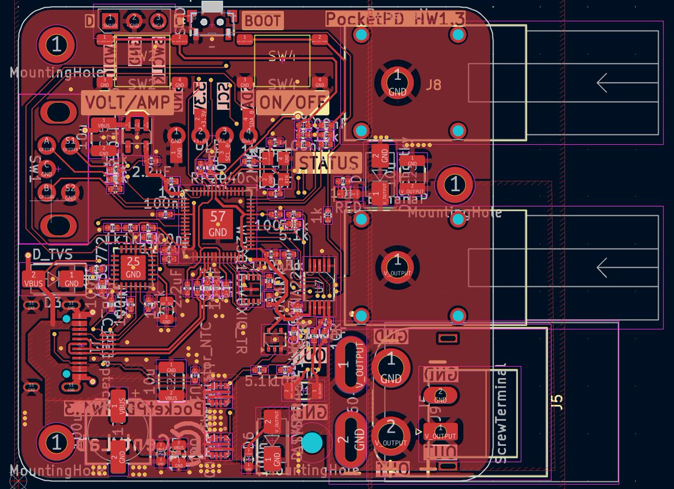Select VBUS pad 1 below VOLT/AMP label

click(103, 124)
